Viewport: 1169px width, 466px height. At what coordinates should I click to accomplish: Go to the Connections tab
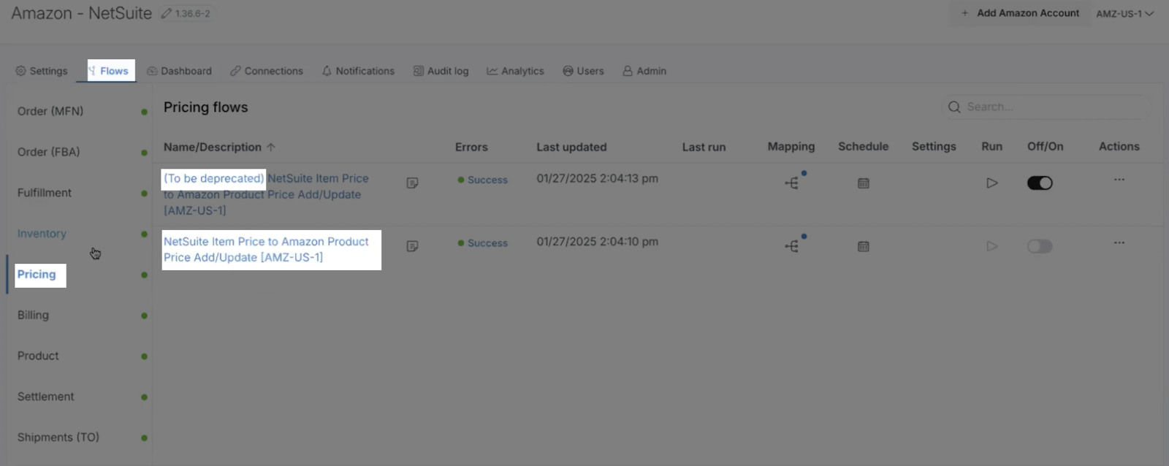pos(266,71)
